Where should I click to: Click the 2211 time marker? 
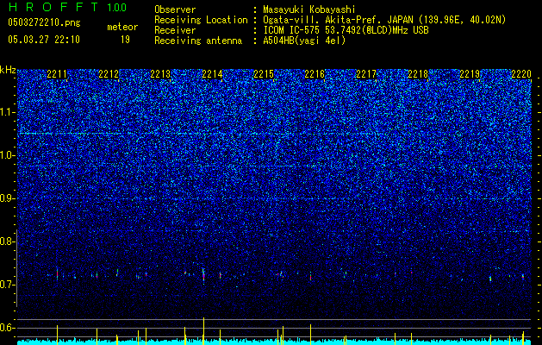57,74
